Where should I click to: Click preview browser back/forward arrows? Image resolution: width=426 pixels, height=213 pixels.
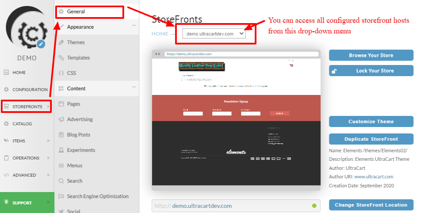(158, 54)
